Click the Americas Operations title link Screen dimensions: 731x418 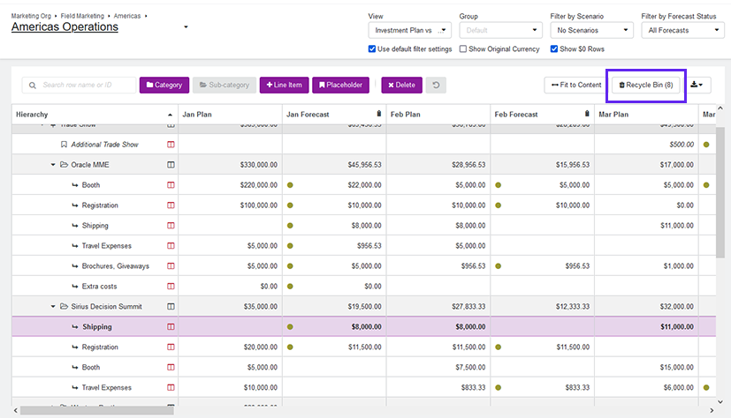pyautogui.click(x=65, y=27)
